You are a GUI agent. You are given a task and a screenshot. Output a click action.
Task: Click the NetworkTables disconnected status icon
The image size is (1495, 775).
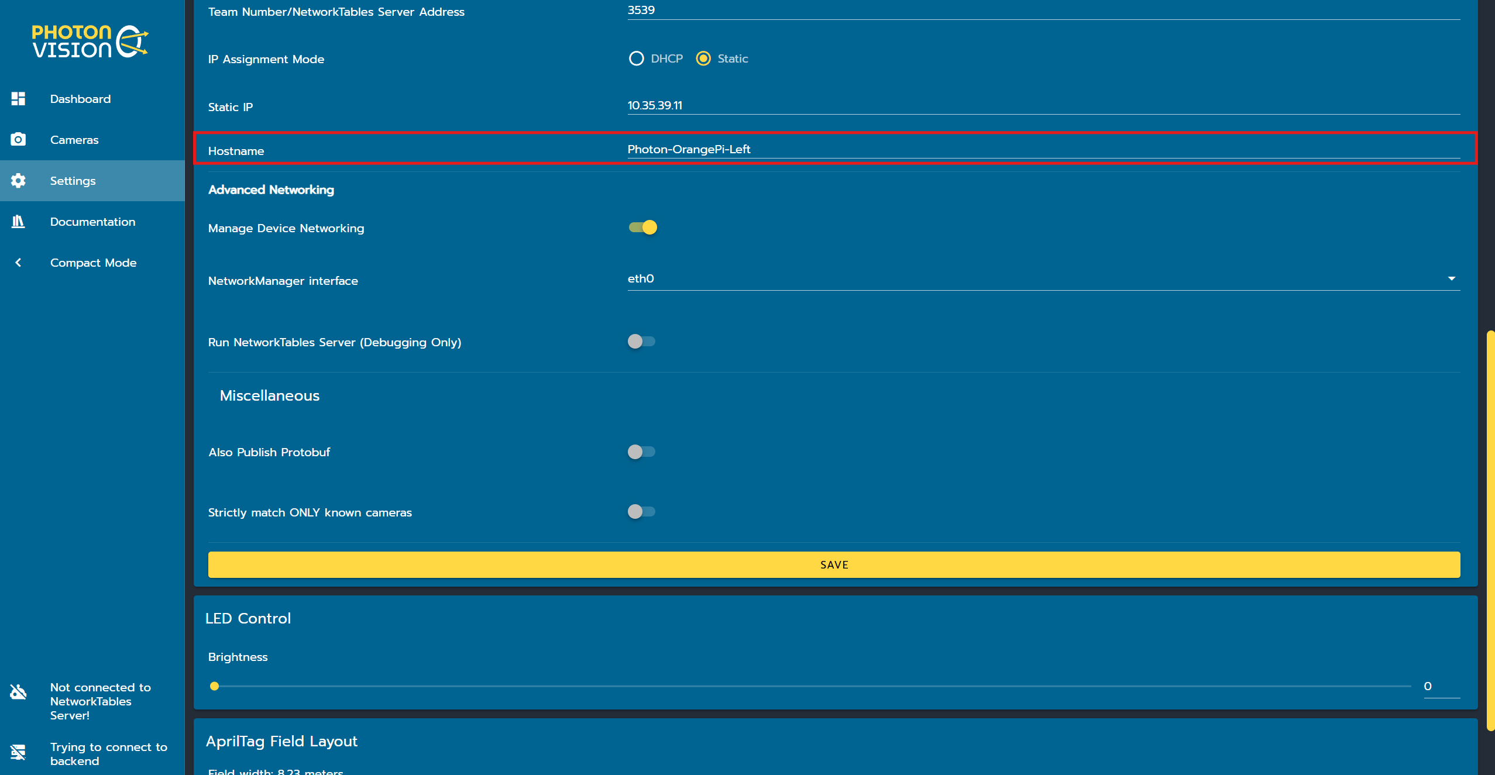[18, 692]
